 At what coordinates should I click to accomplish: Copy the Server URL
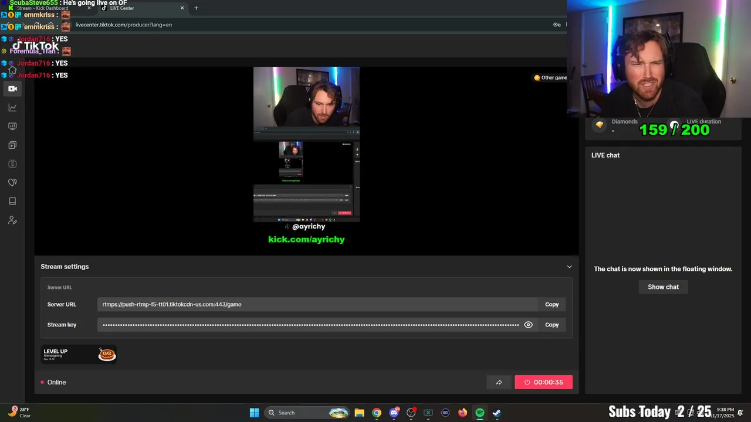[x=552, y=304]
